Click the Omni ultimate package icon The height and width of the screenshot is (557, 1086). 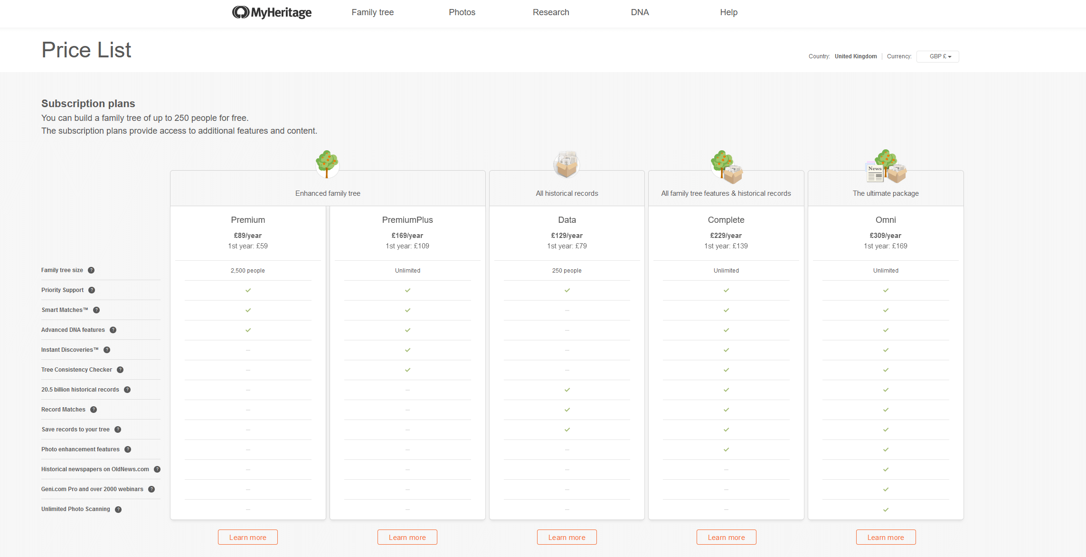(885, 167)
